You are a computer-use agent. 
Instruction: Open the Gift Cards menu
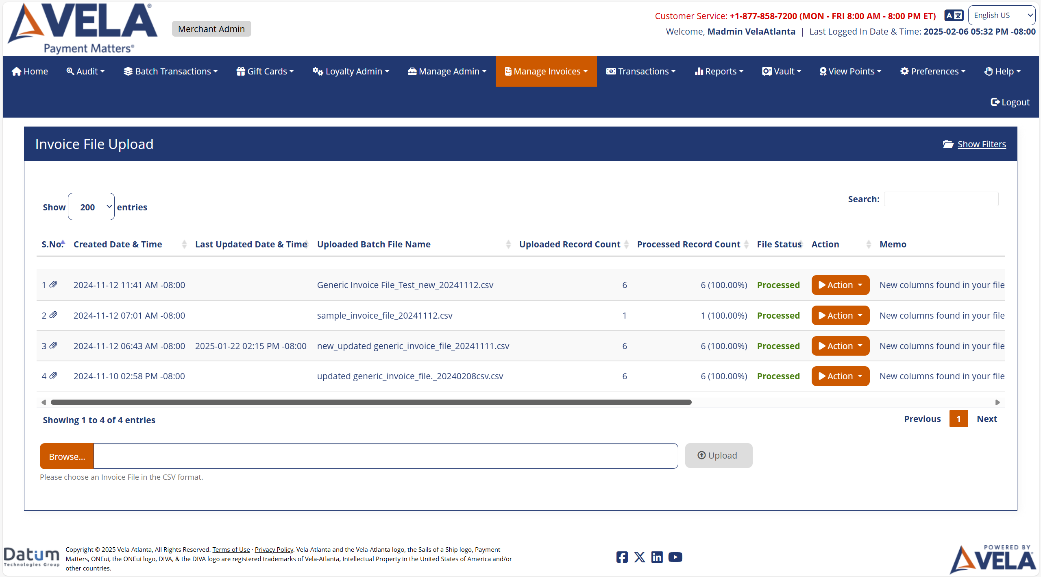264,71
